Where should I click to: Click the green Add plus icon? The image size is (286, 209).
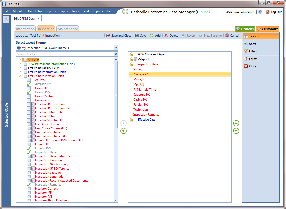[x=152, y=35]
